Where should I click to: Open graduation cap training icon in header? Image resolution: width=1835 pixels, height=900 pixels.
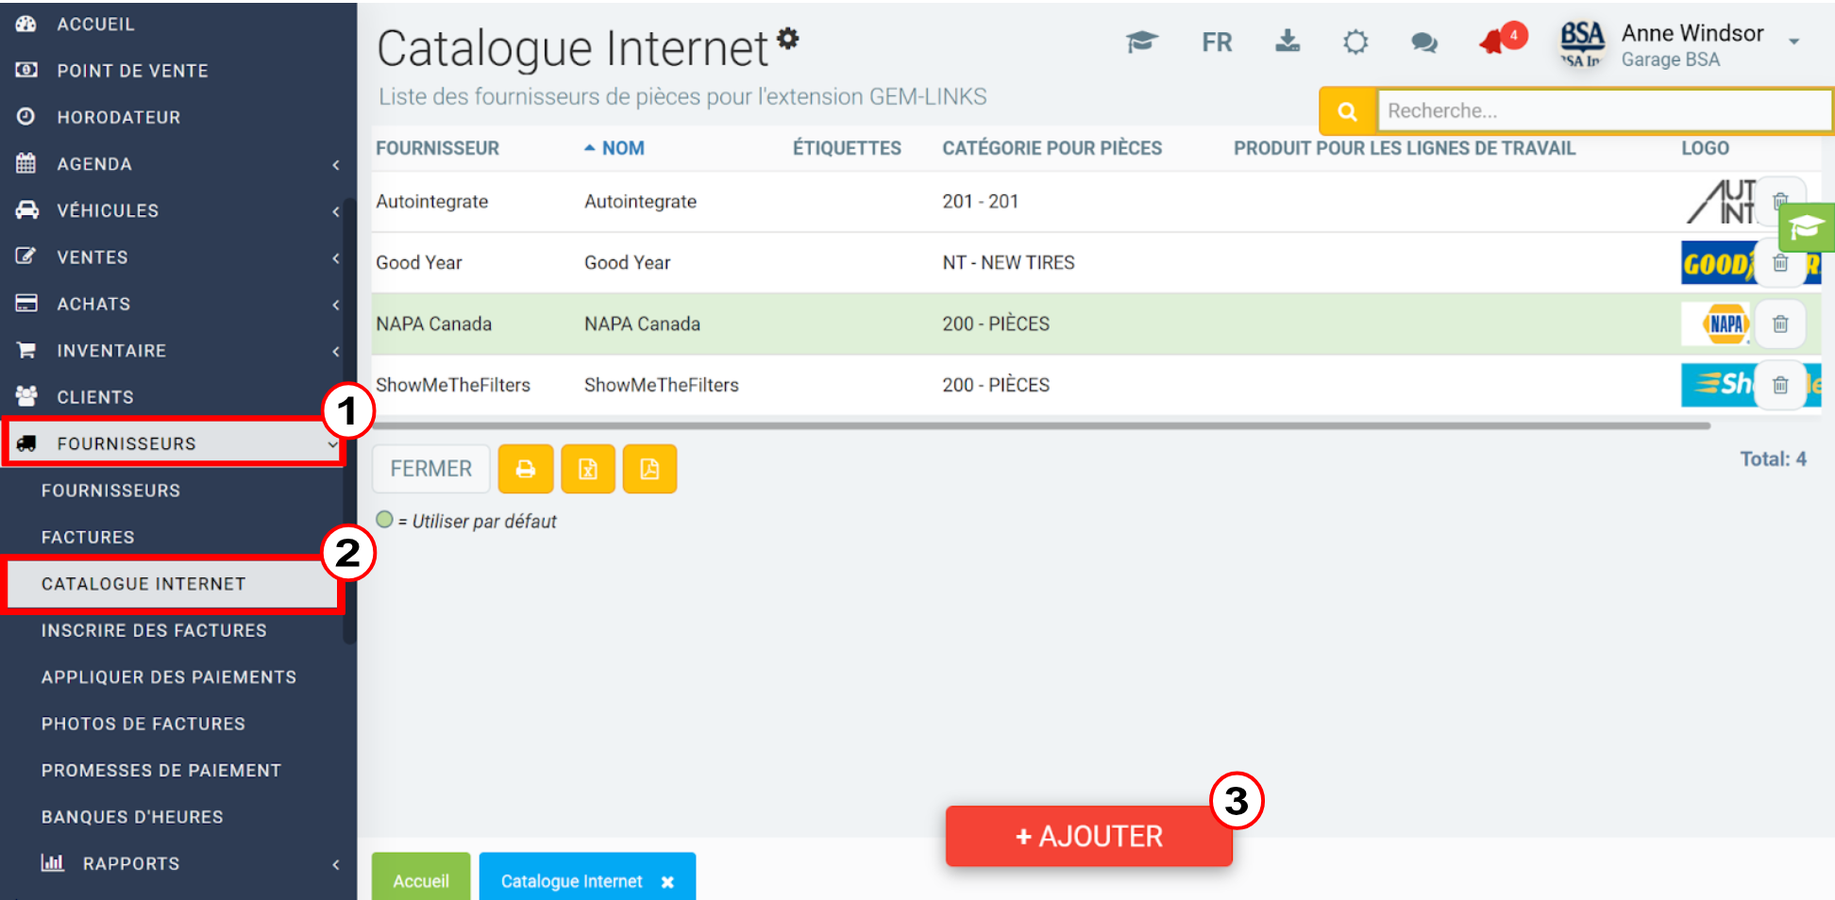(x=1141, y=42)
